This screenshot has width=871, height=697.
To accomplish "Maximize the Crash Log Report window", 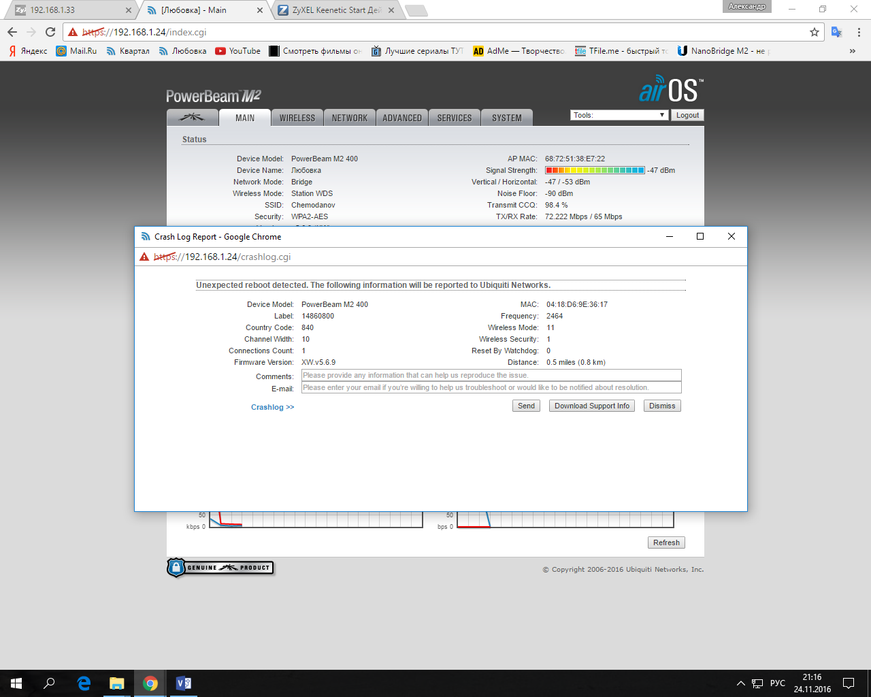I will pos(700,236).
